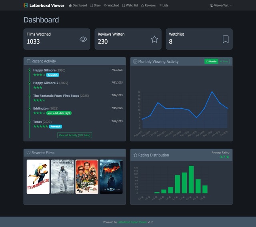Click the timeline dot beside Happy Gilmore (1996)
256x227 pixels.
[30, 70]
